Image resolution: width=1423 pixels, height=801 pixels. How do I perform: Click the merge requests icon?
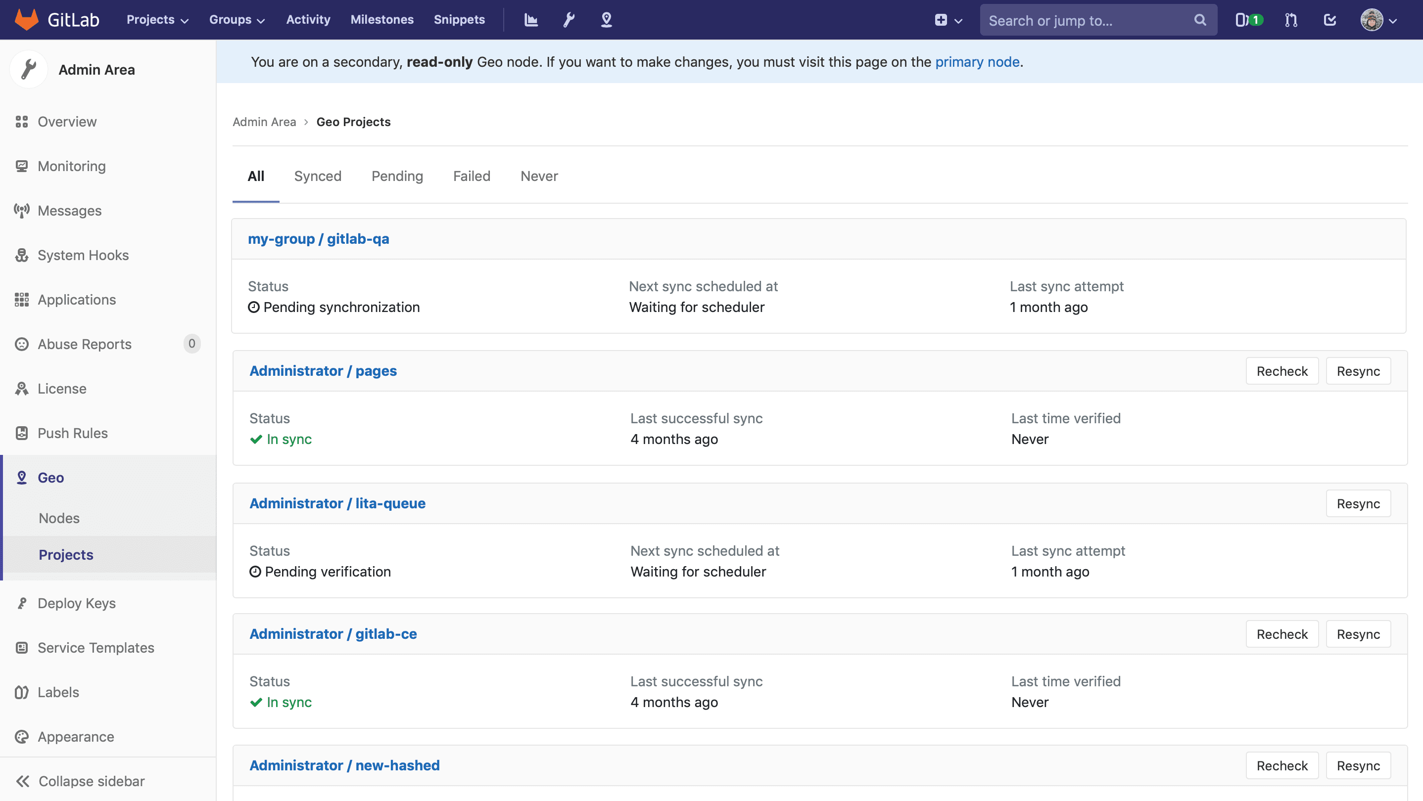[1292, 20]
